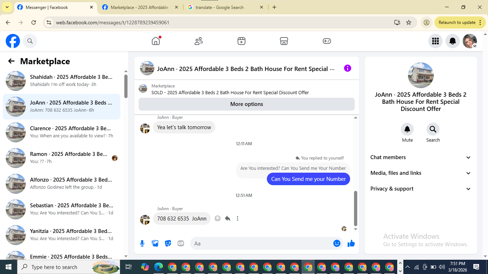Open Ramon conversation in list
Image resolution: width=488 pixels, height=274 pixels.
(x=61, y=158)
